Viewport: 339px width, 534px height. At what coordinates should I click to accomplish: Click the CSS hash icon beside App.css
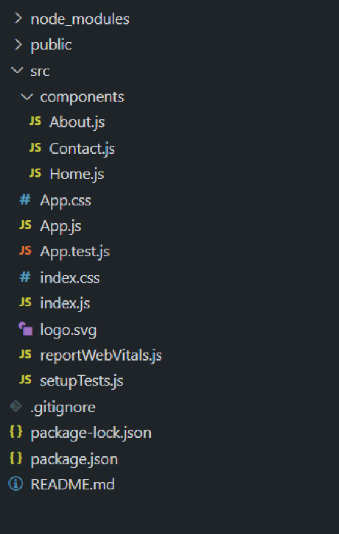(x=25, y=199)
